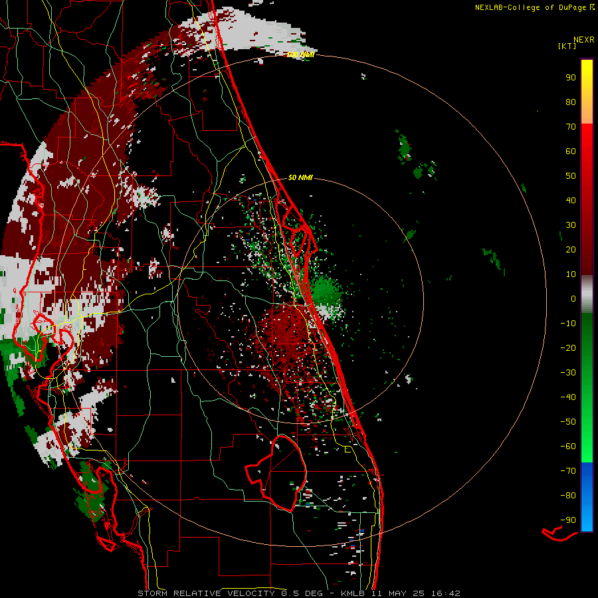This screenshot has width=598, height=598.
Task: Click the -90 value on velocity scale
Action: (x=568, y=520)
